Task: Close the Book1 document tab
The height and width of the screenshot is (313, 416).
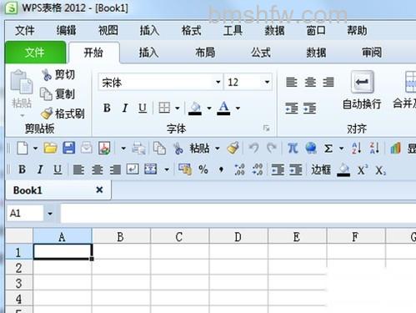Action: [x=99, y=190]
